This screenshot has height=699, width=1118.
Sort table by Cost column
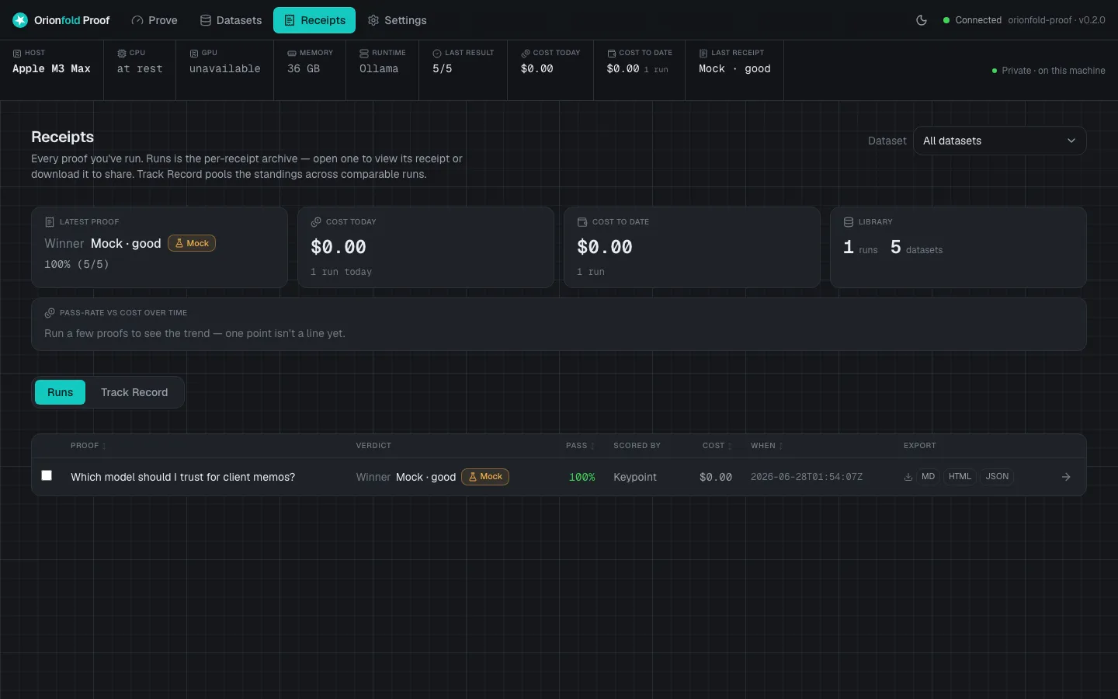pos(717,446)
